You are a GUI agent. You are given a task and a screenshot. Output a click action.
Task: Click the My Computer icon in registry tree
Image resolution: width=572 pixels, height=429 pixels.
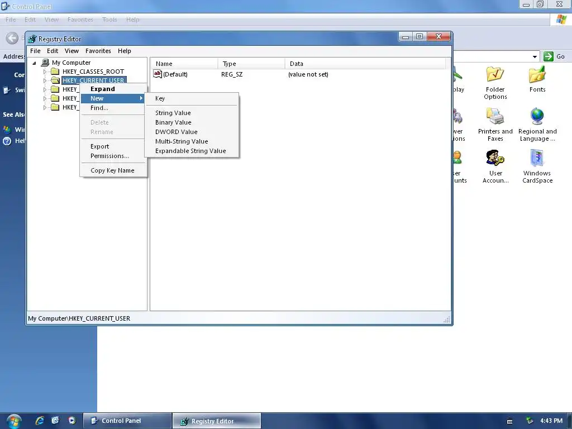(x=45, y=63)
